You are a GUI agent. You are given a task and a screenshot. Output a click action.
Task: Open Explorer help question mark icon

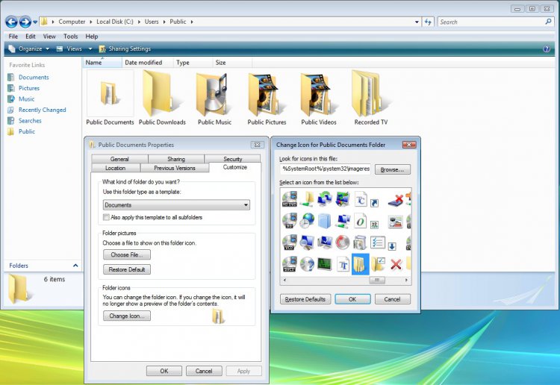click(547, 49)
